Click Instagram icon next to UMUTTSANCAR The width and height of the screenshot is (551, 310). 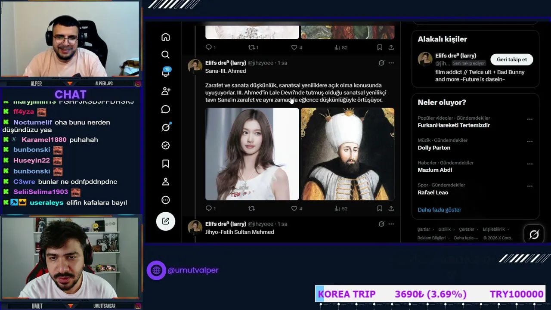138,306
